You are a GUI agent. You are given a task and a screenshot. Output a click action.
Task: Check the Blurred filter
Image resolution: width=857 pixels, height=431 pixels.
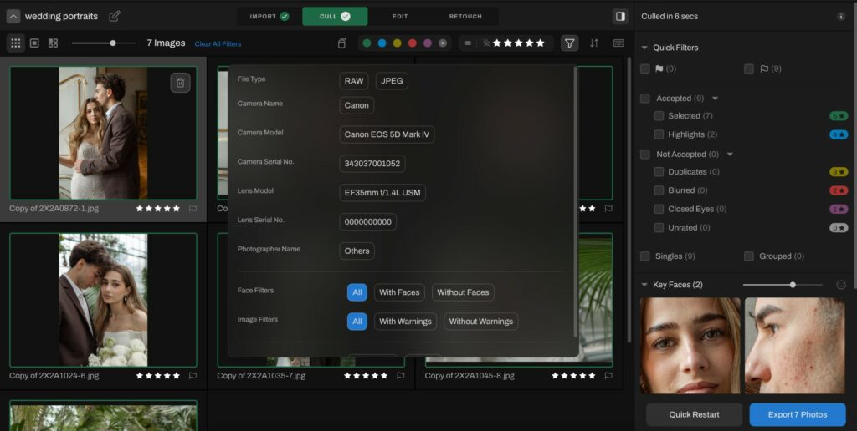(659, 190)
